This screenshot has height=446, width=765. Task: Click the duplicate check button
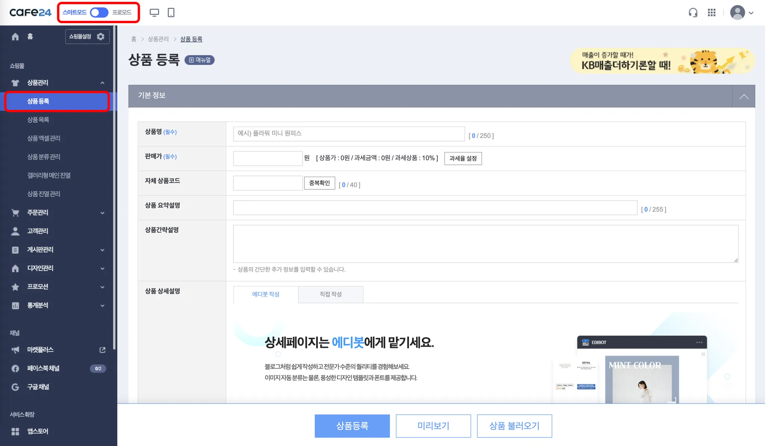click(319, 183)
